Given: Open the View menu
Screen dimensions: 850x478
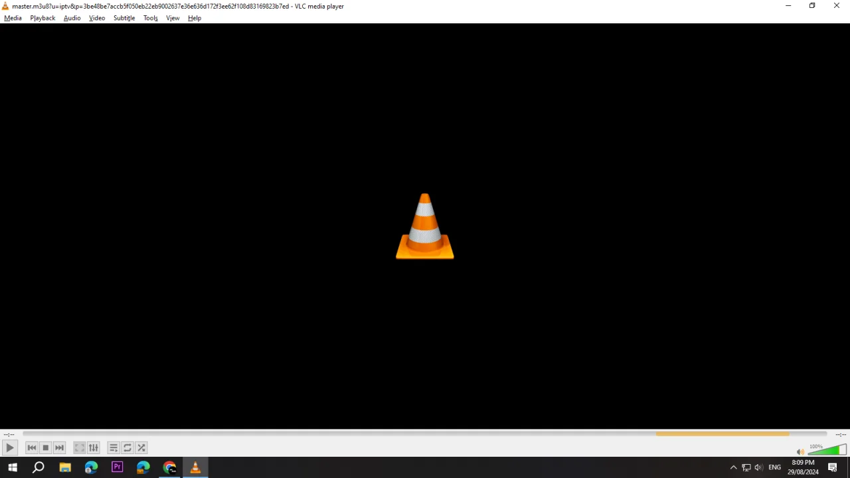Looking at the screenshot, I should pyautogui.click(x=173, y=18).
